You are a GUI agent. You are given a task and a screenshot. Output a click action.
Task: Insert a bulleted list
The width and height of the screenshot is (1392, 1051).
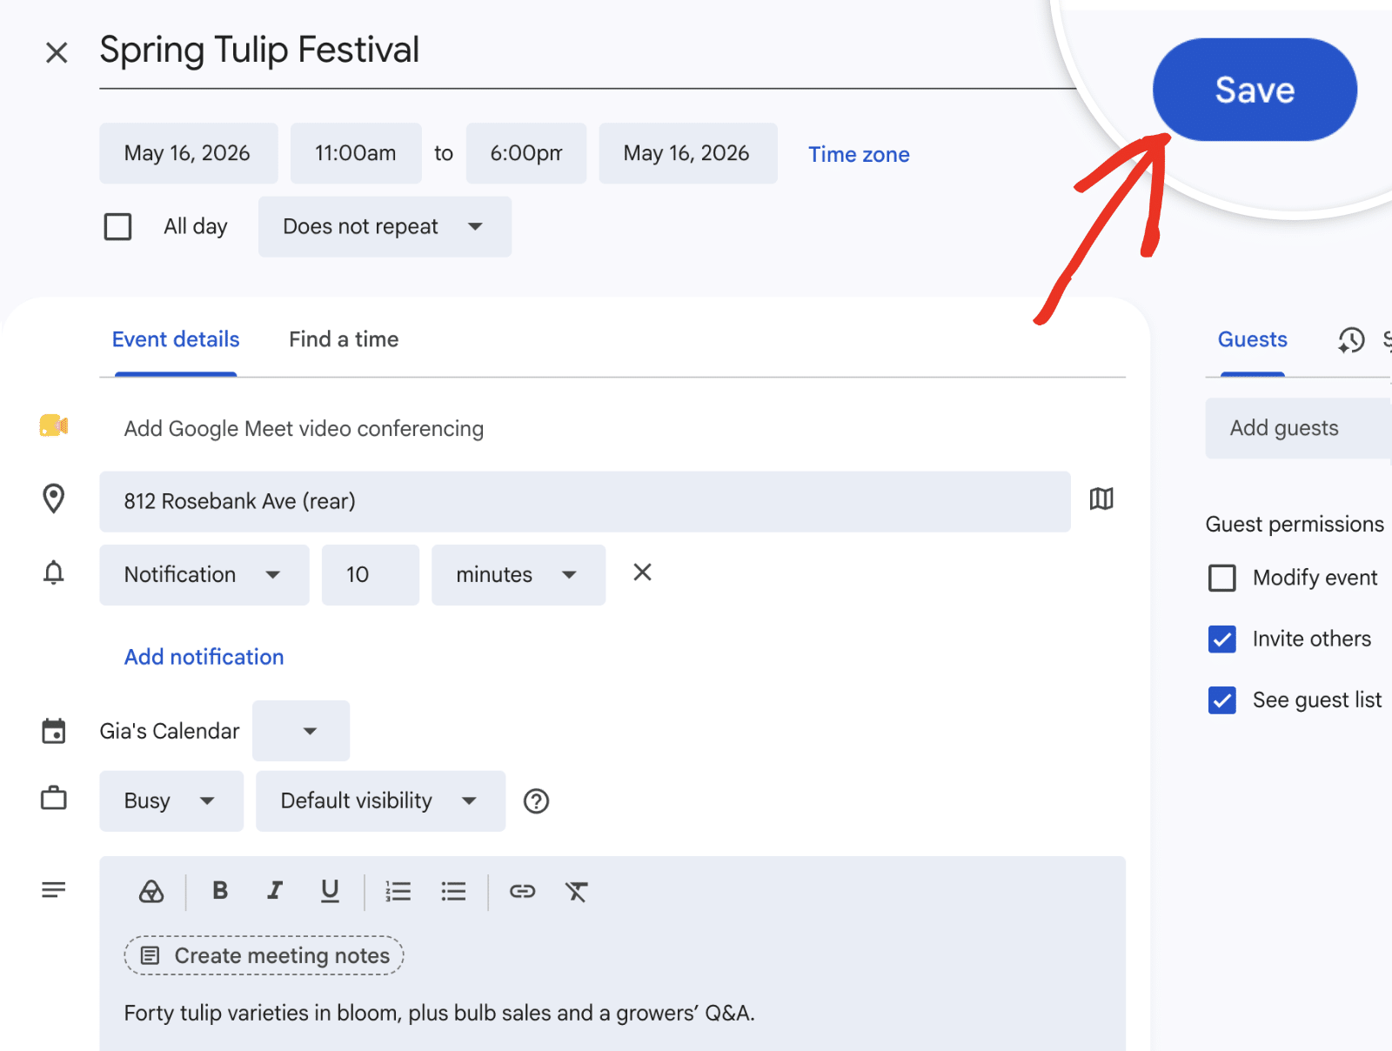pyautogui.click(x=453, y=891)
